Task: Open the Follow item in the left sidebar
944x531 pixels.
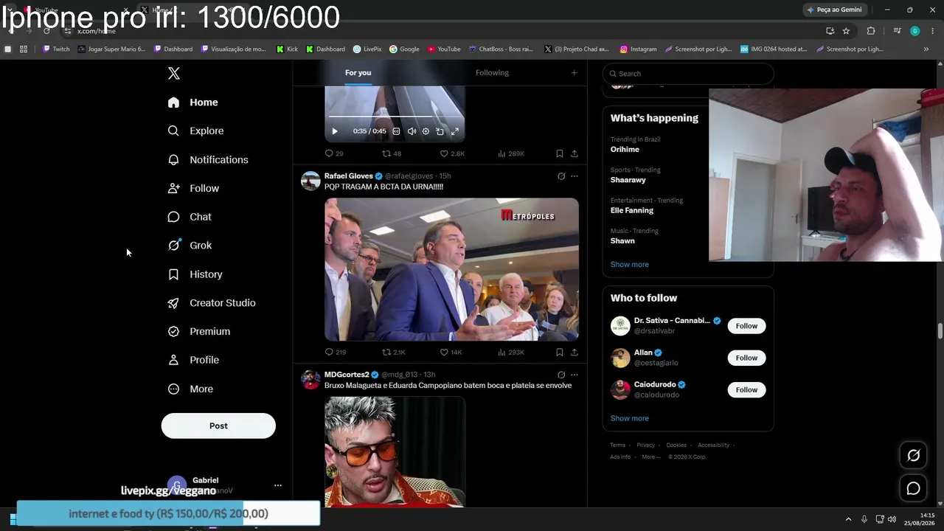Action: coord(193,188)
